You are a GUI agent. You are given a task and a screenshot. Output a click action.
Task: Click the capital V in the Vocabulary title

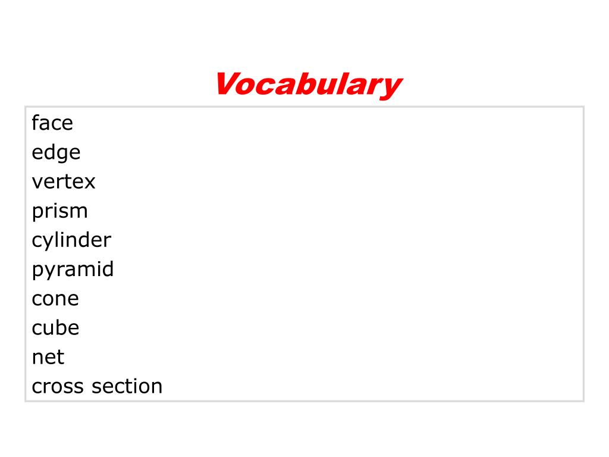228,83
